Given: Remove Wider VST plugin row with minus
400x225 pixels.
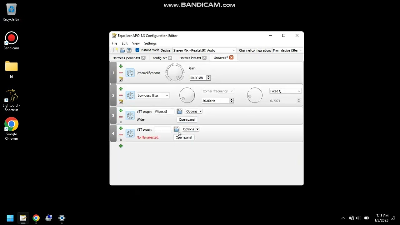Looking at the screenshot, I should click(121, 117).
